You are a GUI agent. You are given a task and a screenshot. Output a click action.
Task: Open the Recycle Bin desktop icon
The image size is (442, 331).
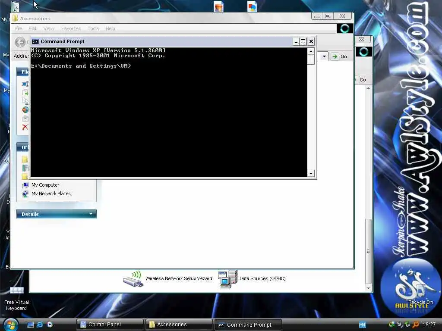coord(420,294)
